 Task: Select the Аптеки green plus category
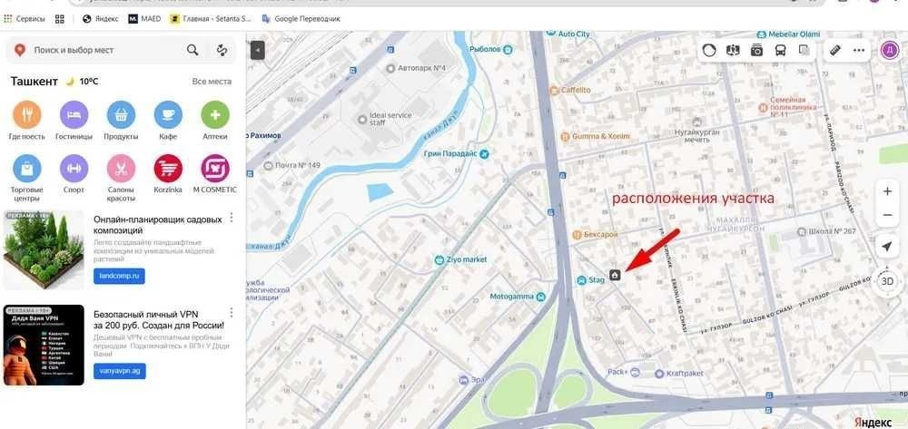[215, 114]
